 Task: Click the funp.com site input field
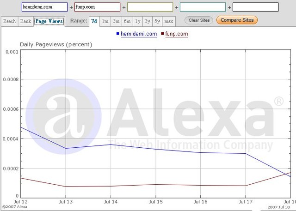97,7
